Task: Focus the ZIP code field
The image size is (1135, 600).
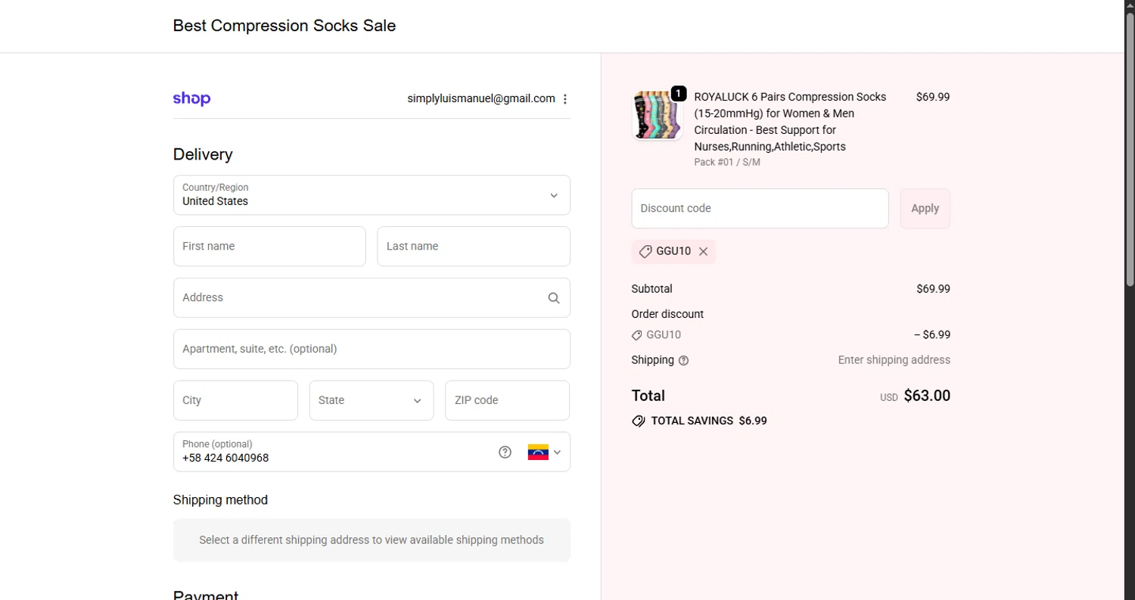Action: tap(507, 401)
